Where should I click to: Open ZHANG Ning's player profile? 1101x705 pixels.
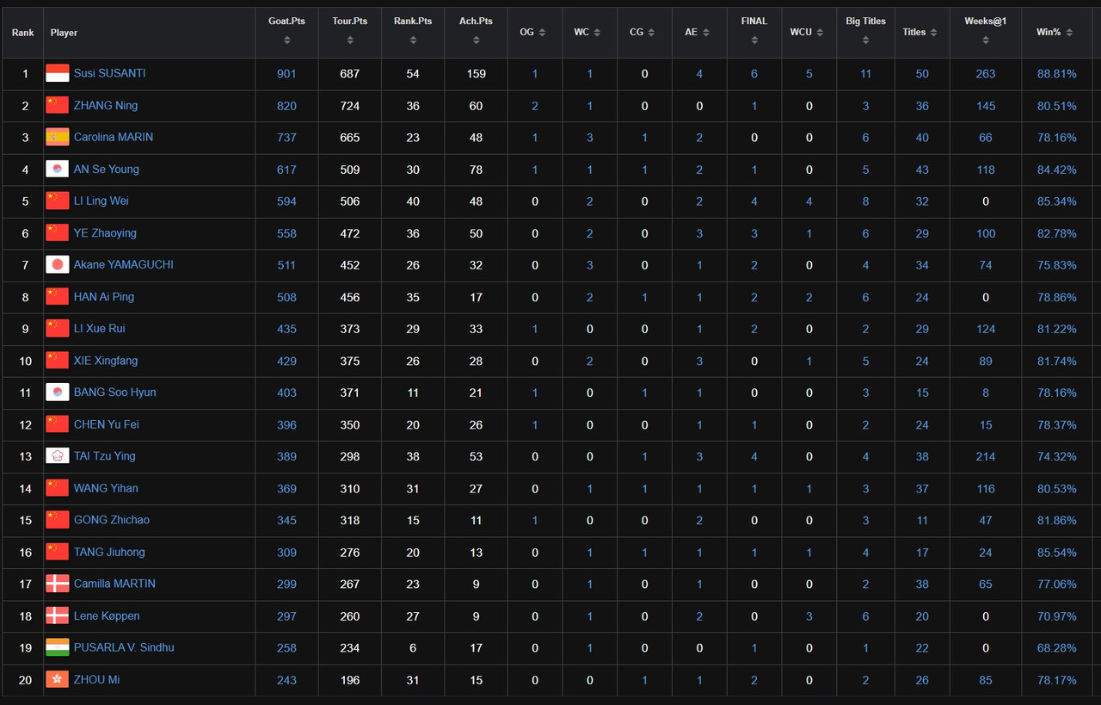click(x=106, y=105)
